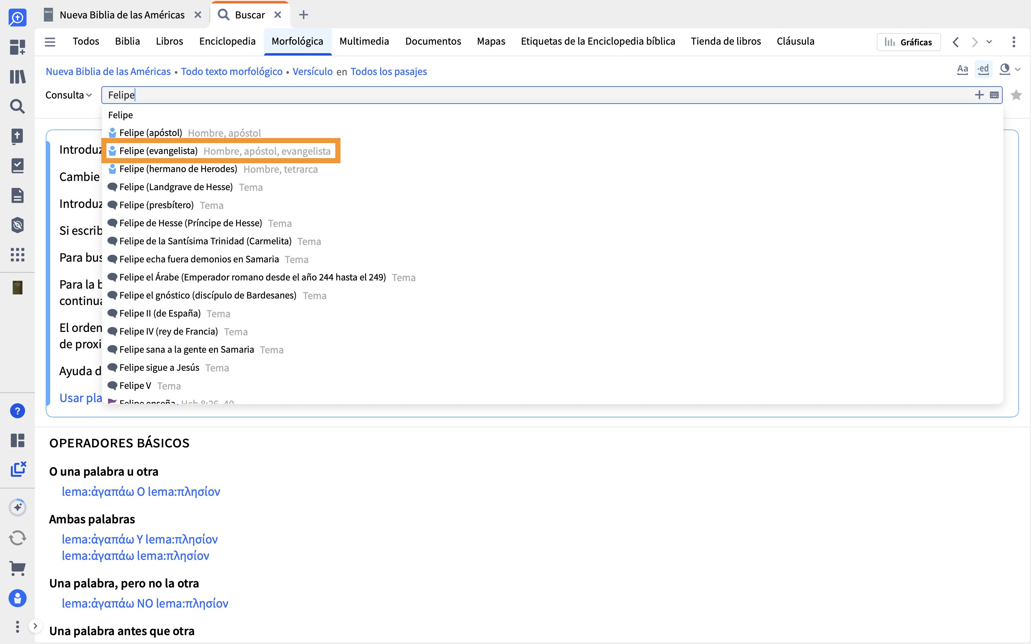Open panel menu three vertical dots
1031x644 pixels.
[1014, 42]
